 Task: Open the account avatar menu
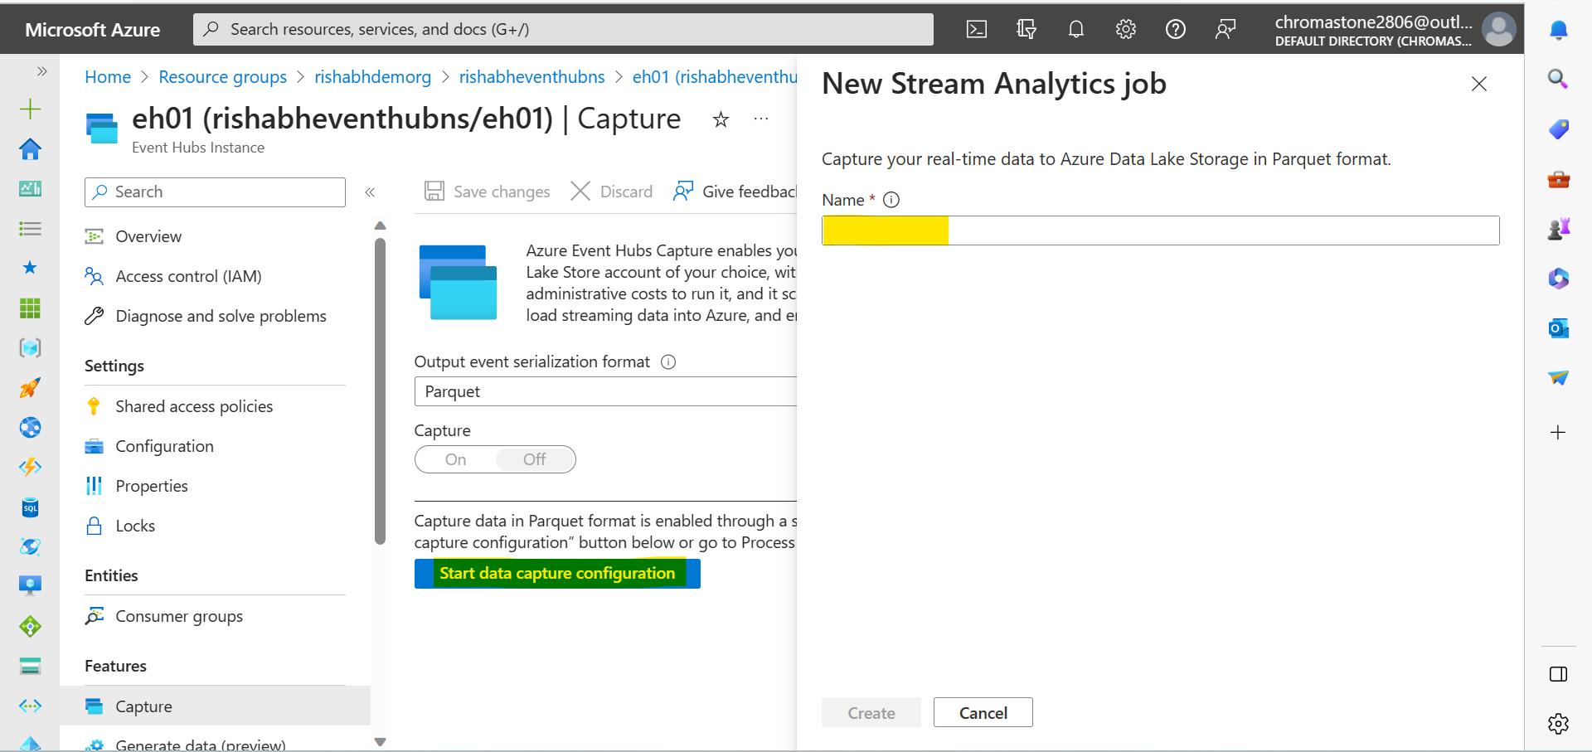click(1498, 30)
